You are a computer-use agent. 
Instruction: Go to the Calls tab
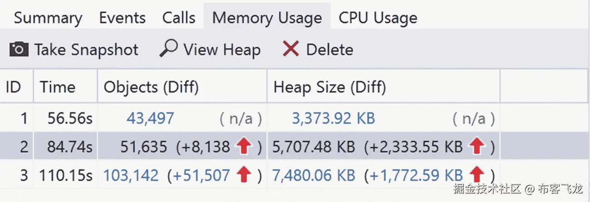click(x=178, y=18)
